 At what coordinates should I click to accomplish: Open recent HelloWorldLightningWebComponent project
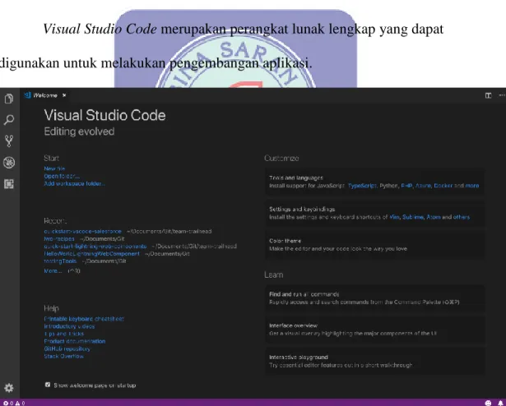(91, 254)
